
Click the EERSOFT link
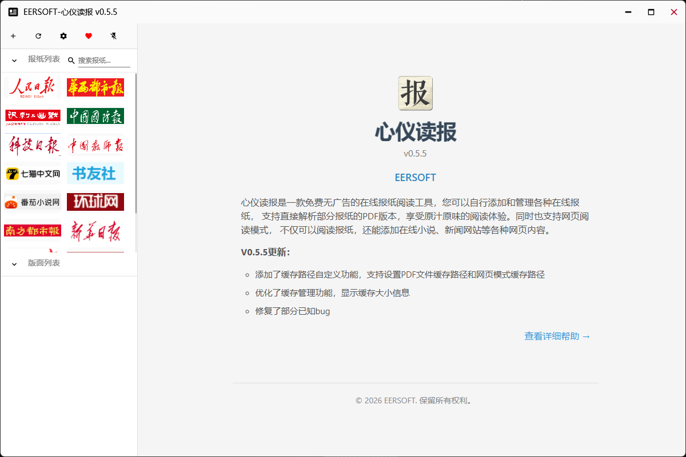click(x=416, y=177)
